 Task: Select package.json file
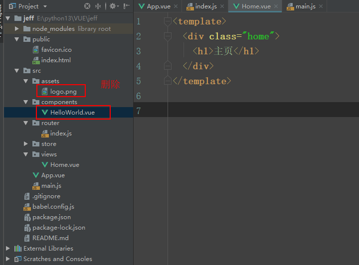[x=51, y=217]
